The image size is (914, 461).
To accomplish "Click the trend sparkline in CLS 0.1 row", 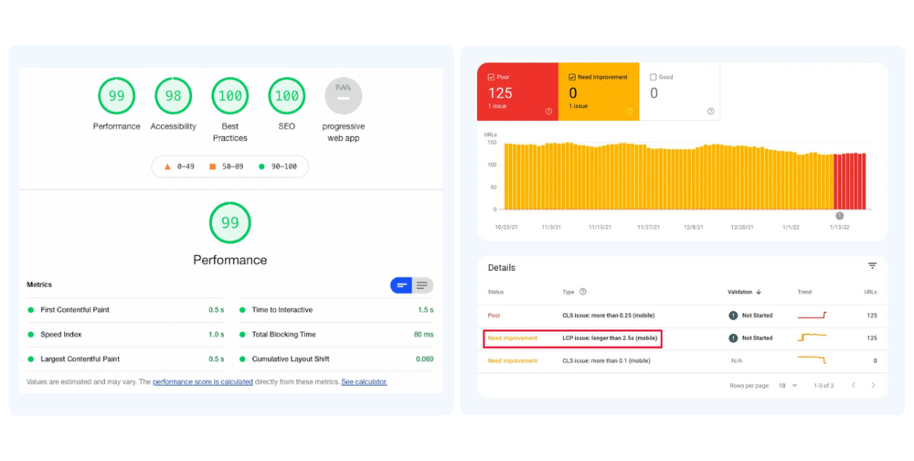I will pos(812,359).
